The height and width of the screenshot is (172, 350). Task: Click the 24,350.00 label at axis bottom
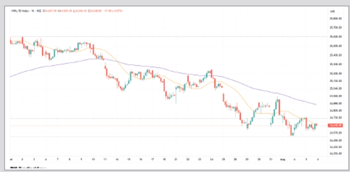tap(335, 153)
